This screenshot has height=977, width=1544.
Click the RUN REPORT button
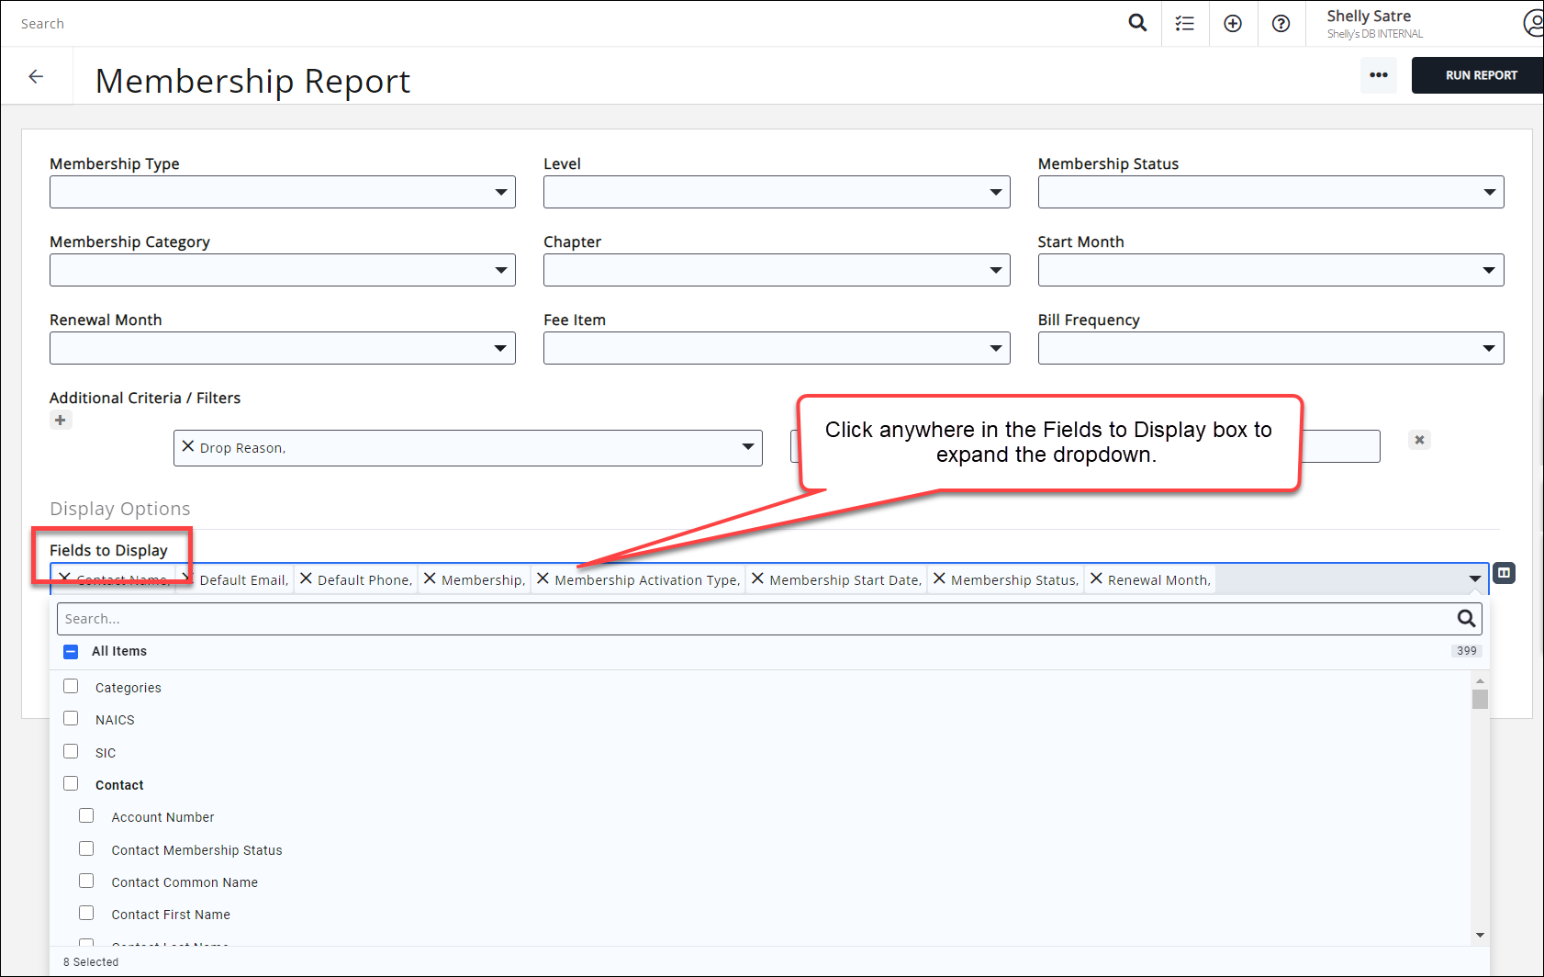[x=1480, y=75]
